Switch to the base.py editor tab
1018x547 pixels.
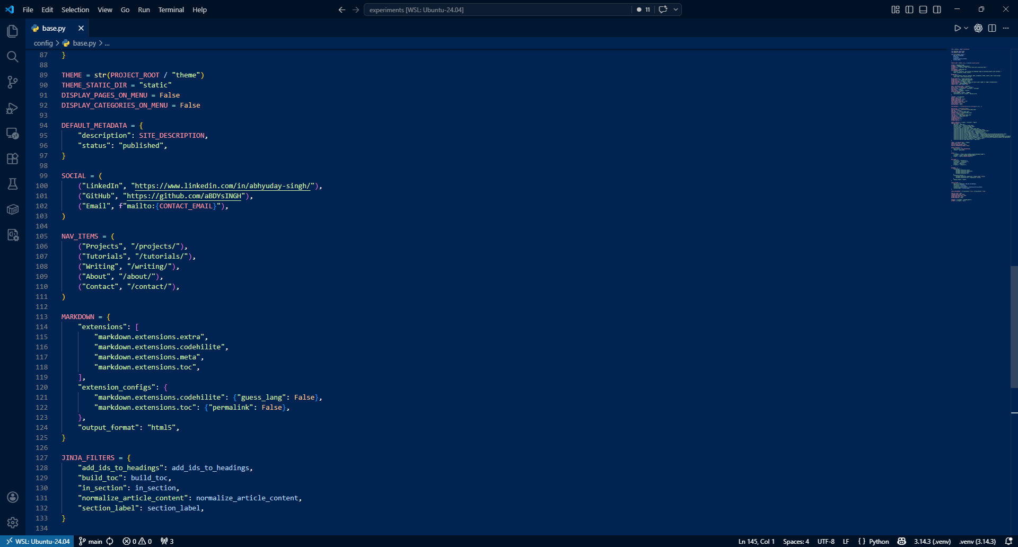tap(52, 28)
